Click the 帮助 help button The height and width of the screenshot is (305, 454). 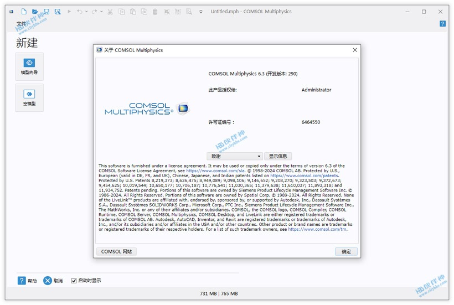(x=27, y=281)
